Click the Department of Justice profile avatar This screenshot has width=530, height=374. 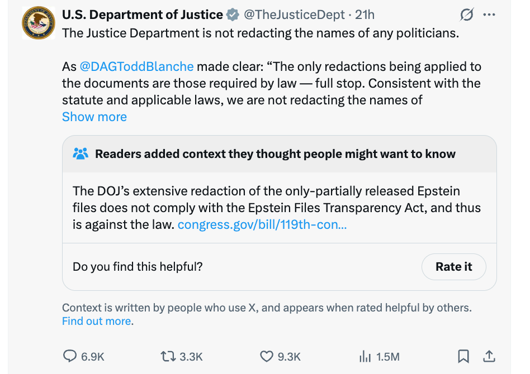[x=38, y=23]
